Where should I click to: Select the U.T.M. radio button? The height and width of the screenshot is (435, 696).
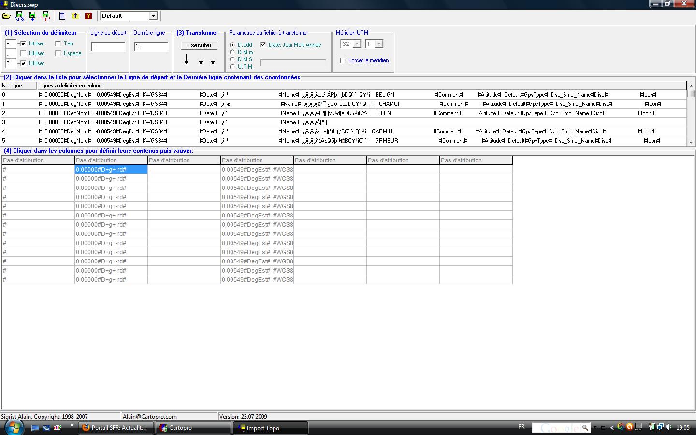[x=232, y=67]
